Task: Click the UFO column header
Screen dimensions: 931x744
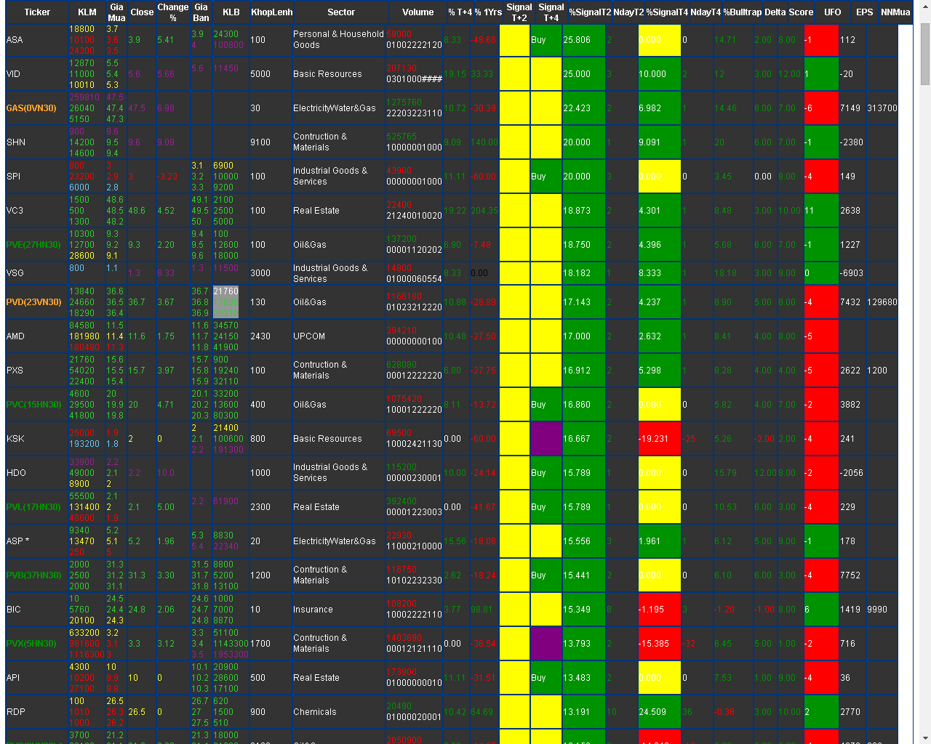Action: 832,12
